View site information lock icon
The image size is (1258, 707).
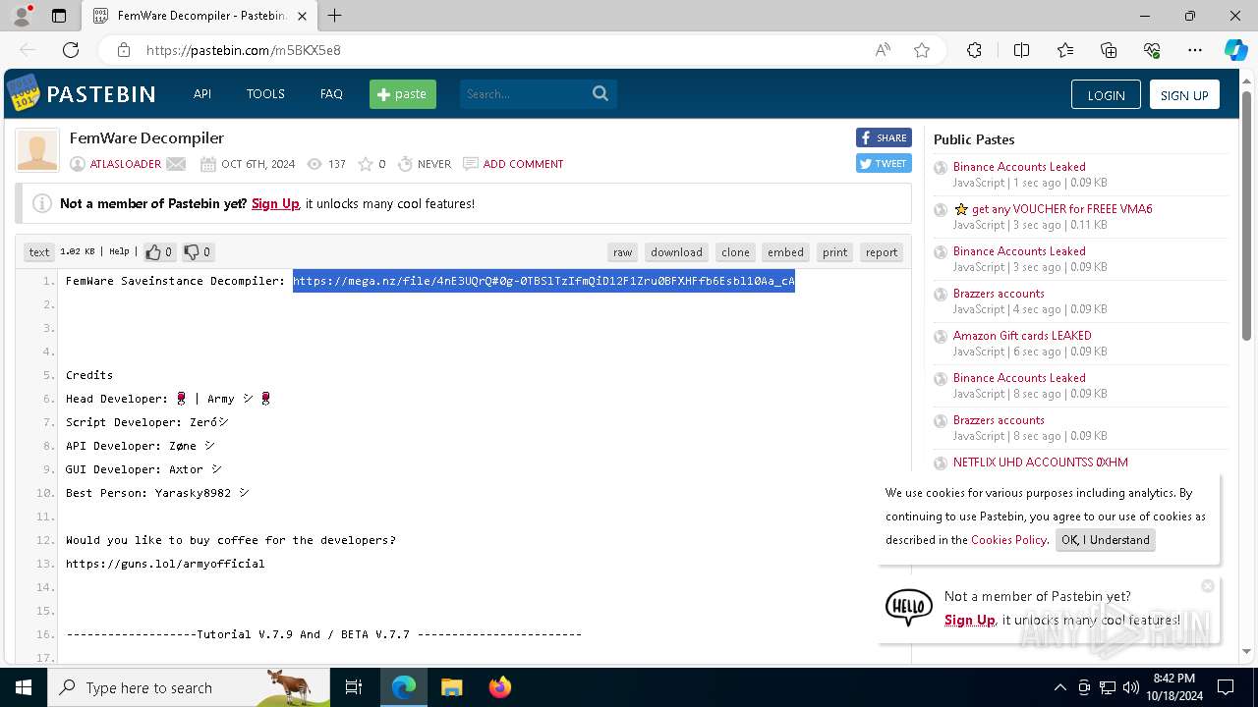pos(124,50)
